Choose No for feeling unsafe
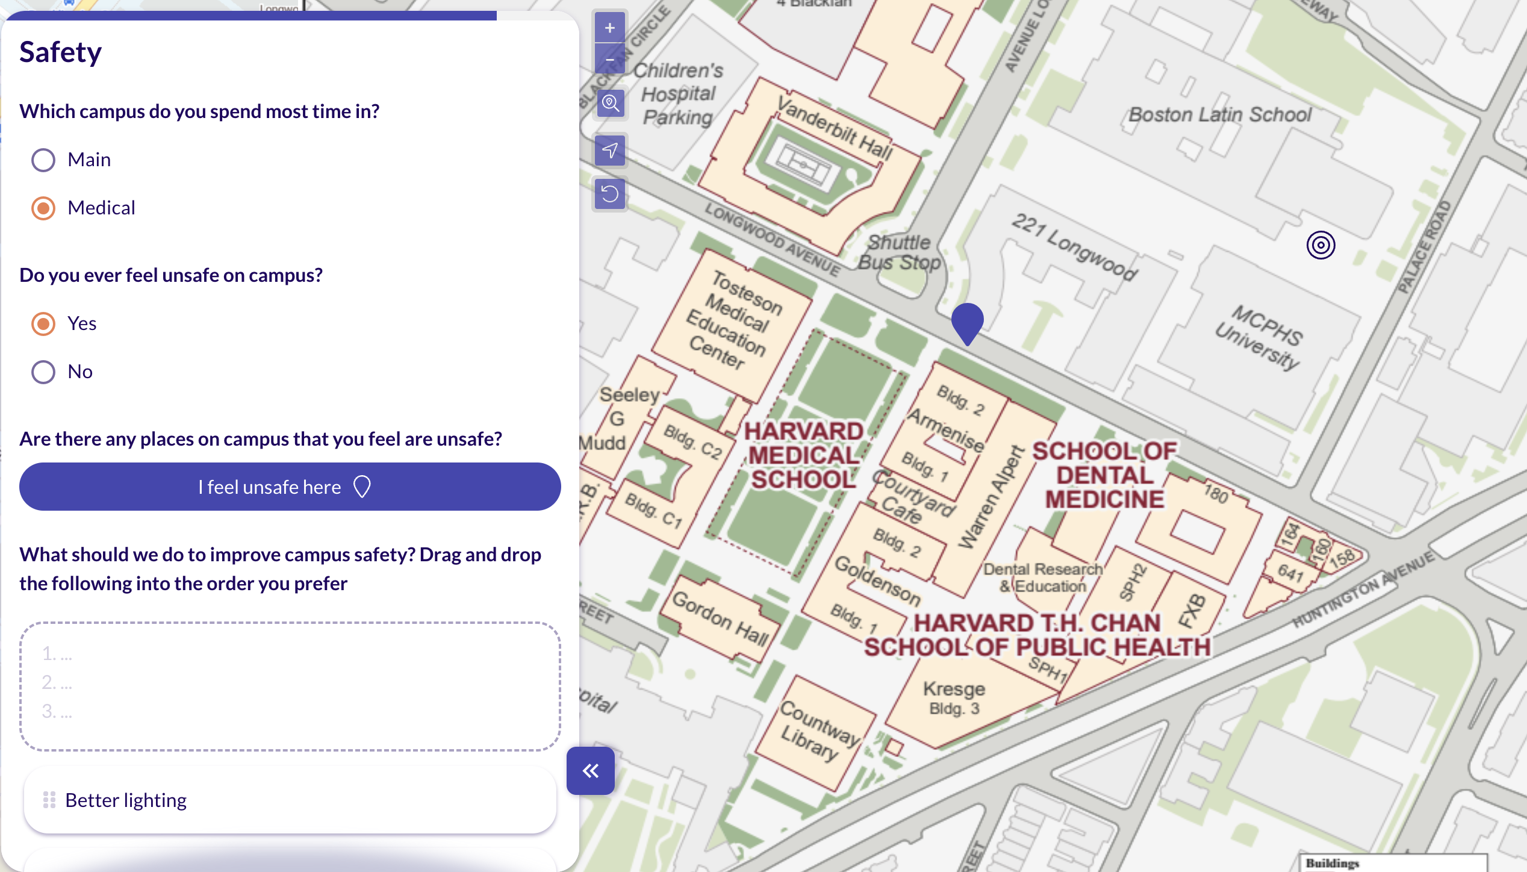The width and height of the screenshot is (1527, 872). coord(43,372)
